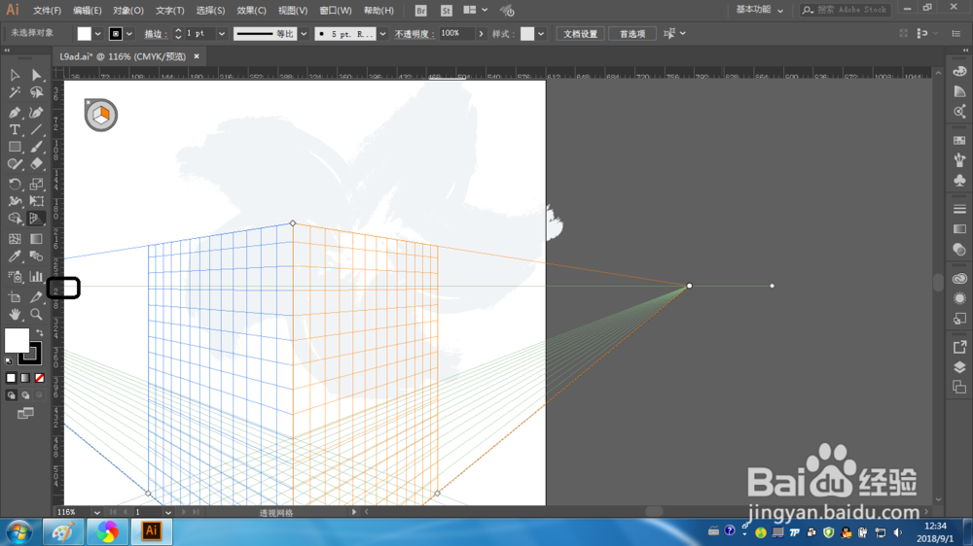Select the Hand tool
Image resolution: width=973 pixels, height=546 pixels.
tap(15, 314)
